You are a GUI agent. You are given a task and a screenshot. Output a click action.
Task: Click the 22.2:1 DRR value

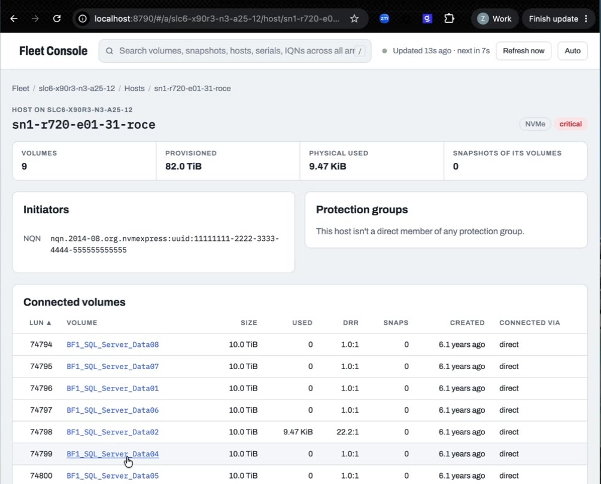(348, 432)
